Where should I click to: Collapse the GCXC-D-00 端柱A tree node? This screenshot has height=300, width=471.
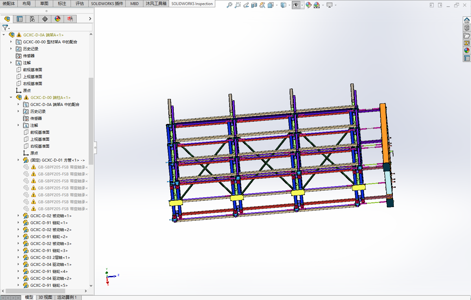point(11,97)
